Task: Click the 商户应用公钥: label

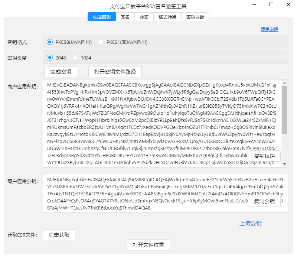Action: [23, 181]
